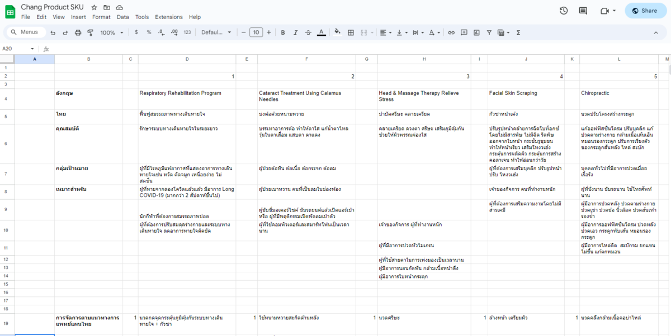The image size is (671, 336).
Task: Open the fill color picker
Action: click(x=337, y=32)
